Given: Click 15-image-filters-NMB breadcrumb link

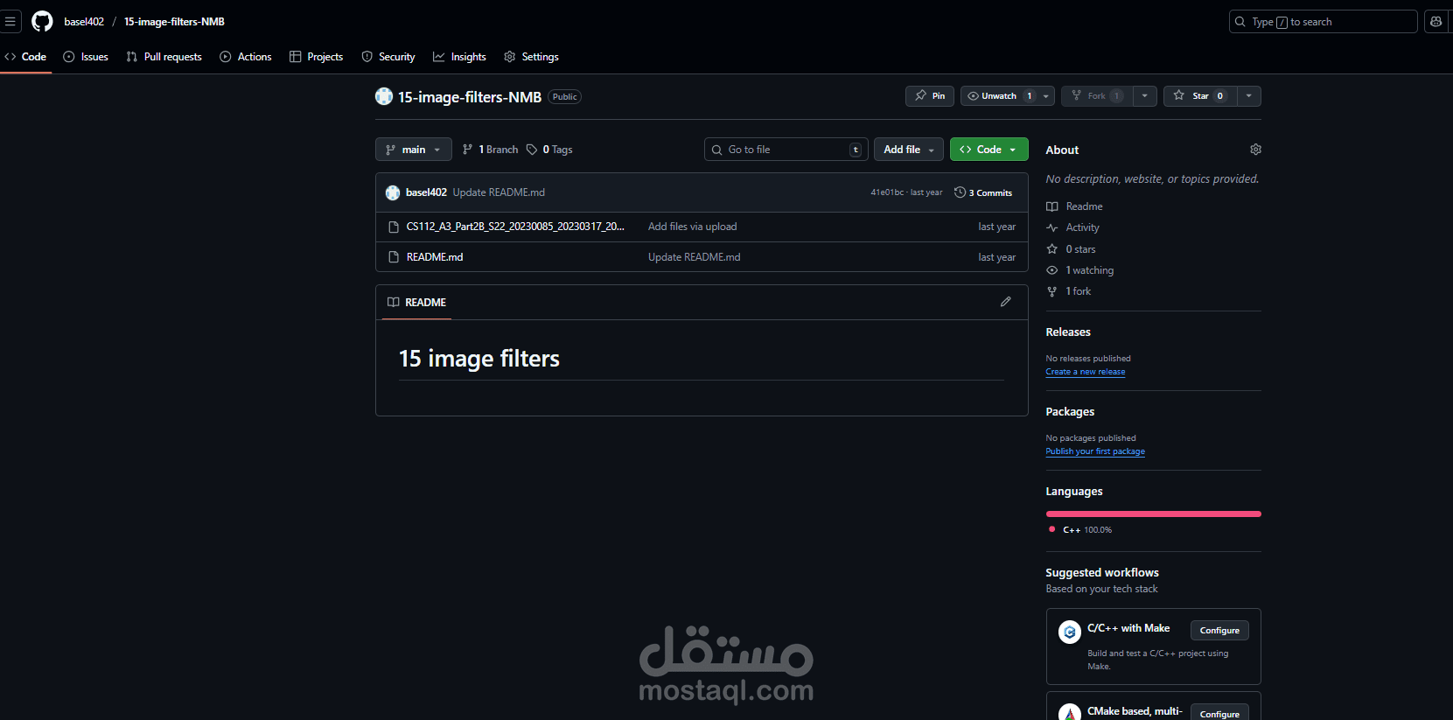Looking at the screenshot, I should click(174, 22).
